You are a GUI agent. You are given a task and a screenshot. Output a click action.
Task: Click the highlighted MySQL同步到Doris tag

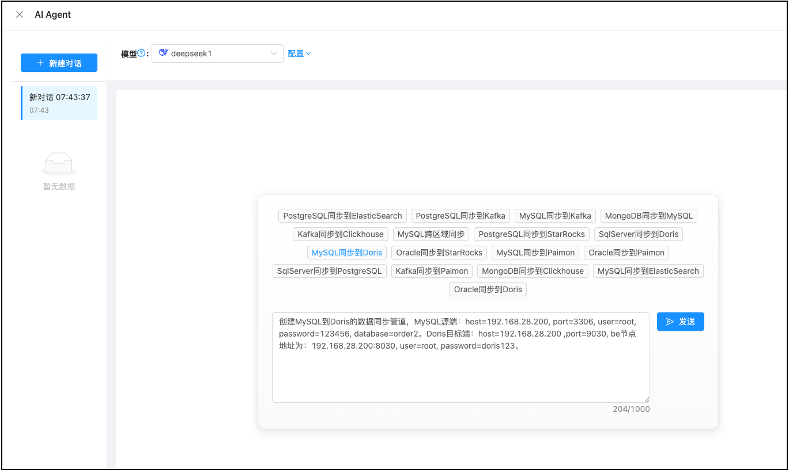(x=347, y=253)
